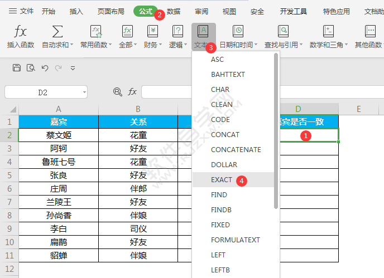384x278 pixels.
Task: Click the Select All corner triangle
Action: click(x=13, y=109)
